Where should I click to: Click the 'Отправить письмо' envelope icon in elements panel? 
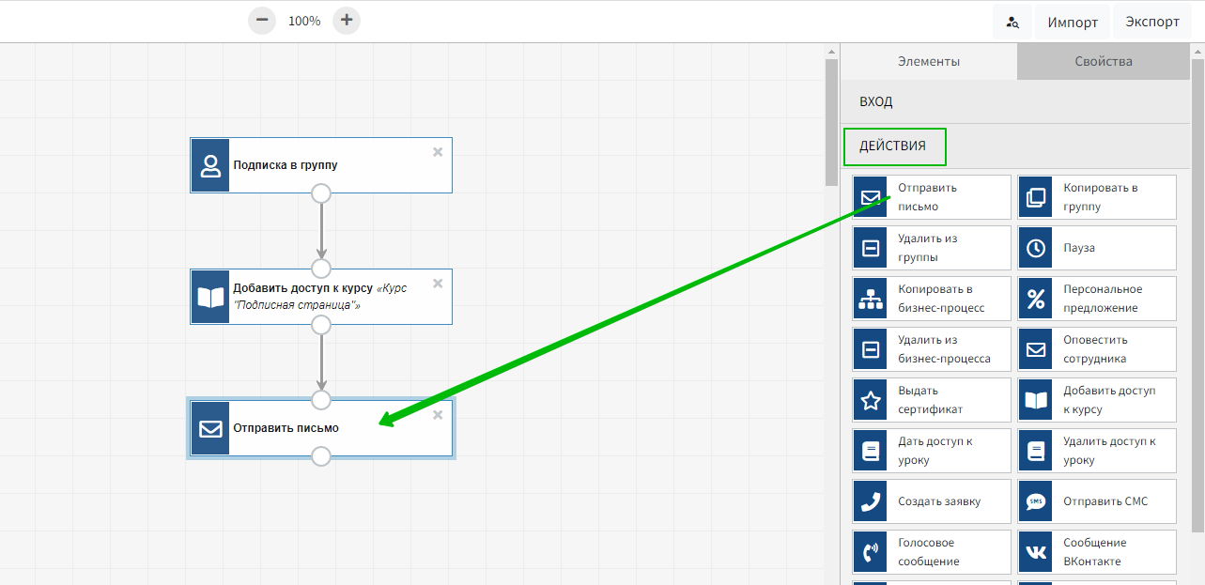(x=871, y=197)
